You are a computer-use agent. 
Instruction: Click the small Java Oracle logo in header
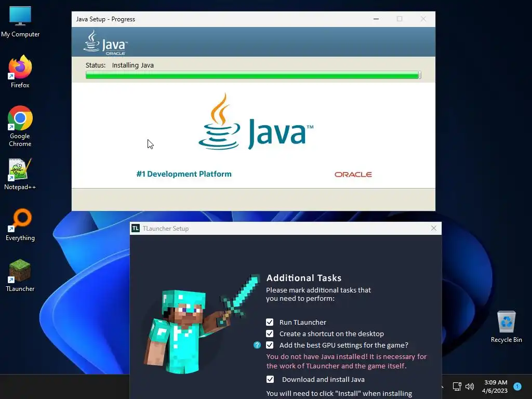point(105,43)
